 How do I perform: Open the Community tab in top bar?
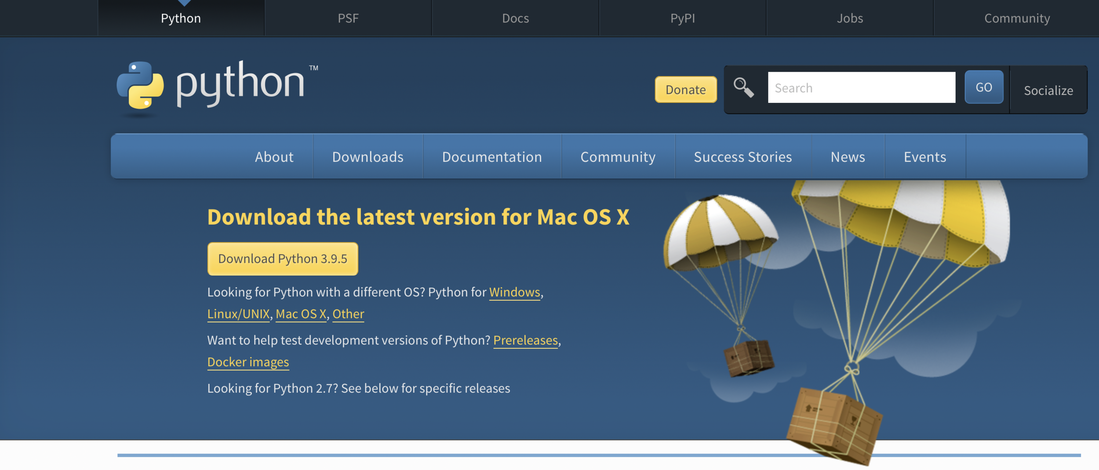pos(1017,18)
